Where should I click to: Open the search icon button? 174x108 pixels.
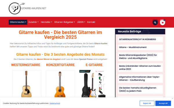[155, 22]
